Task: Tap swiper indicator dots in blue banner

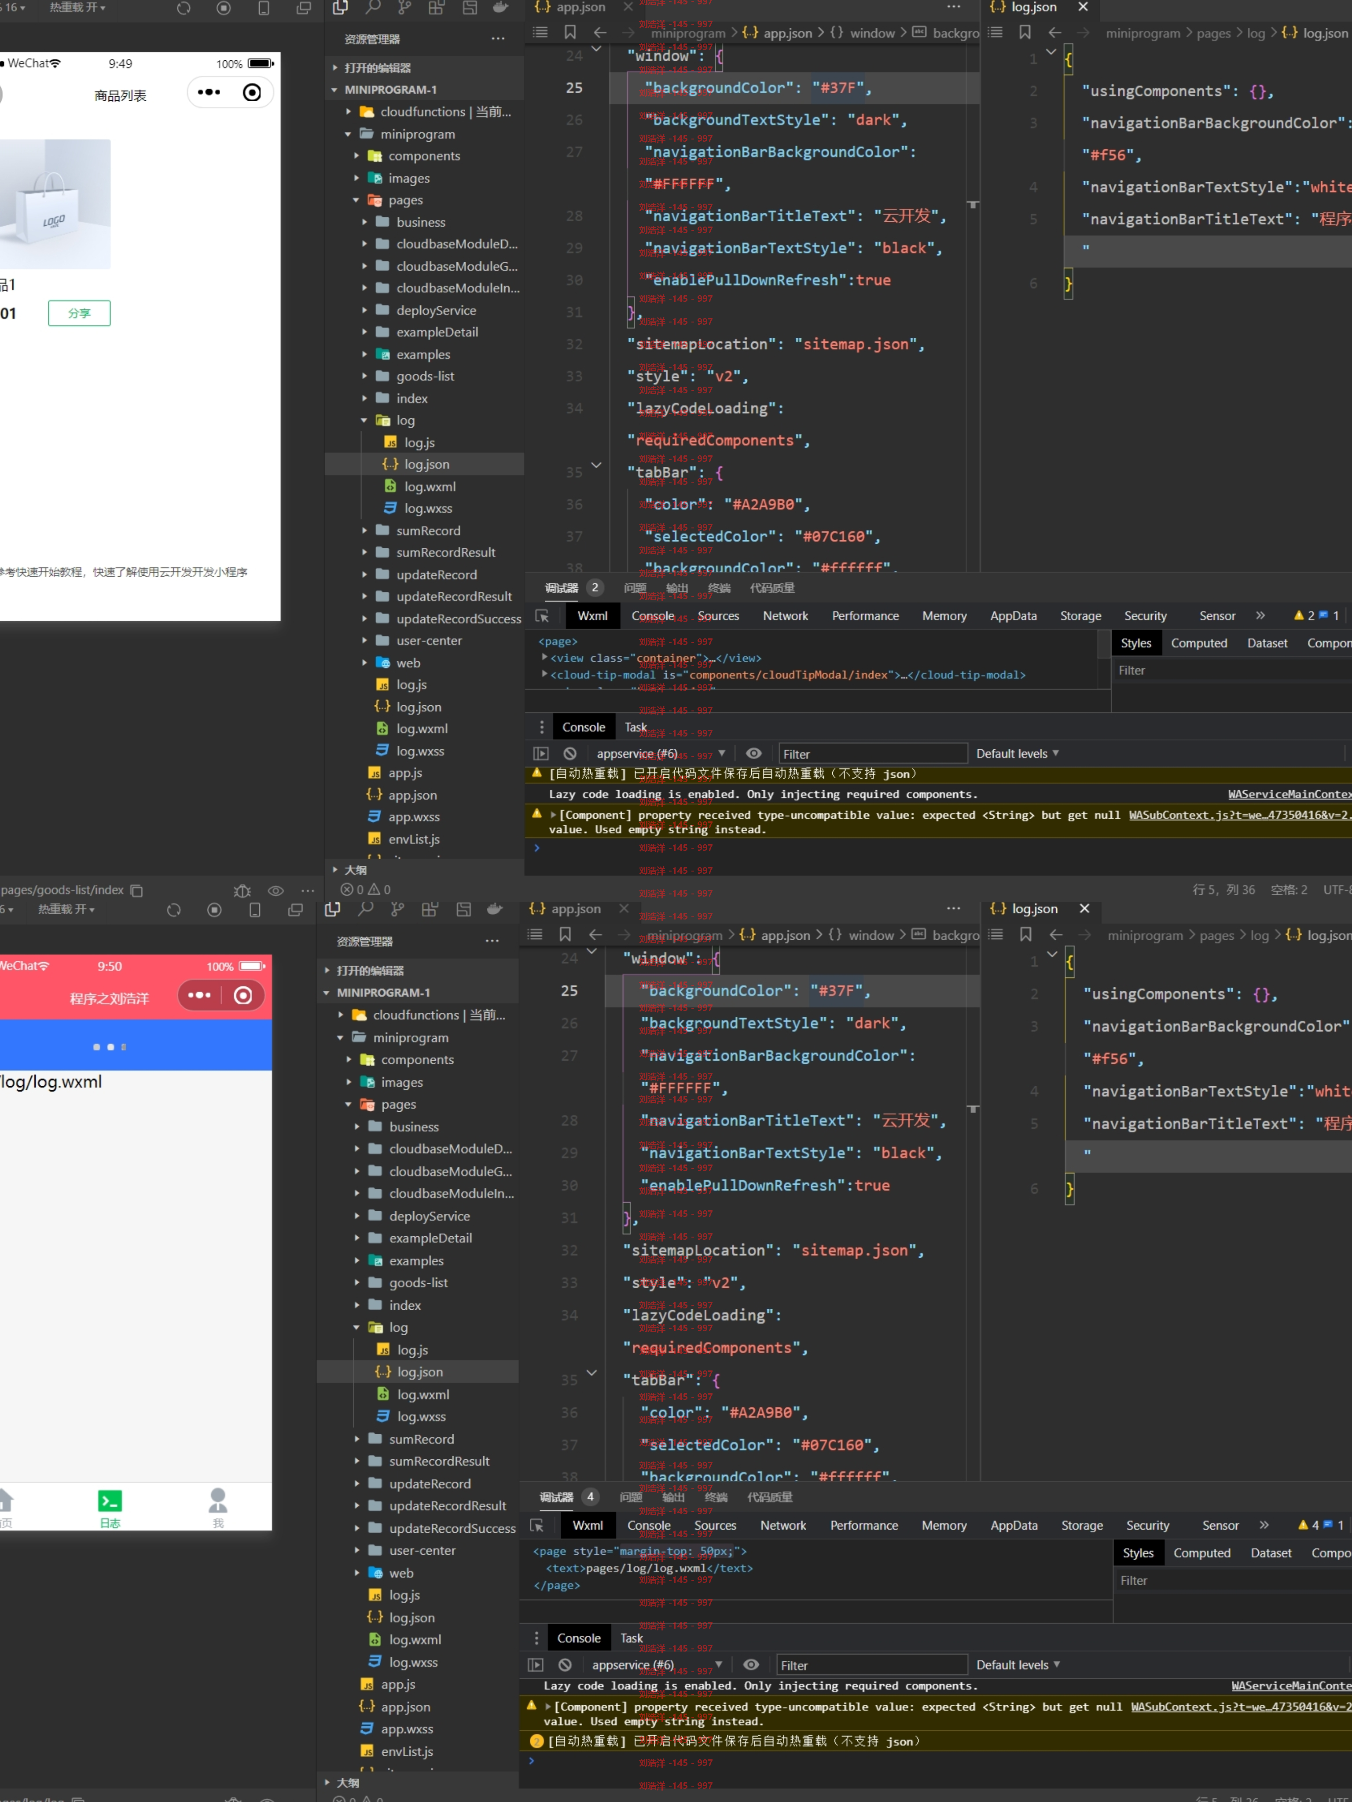Action: click(x=109, y=1047)
